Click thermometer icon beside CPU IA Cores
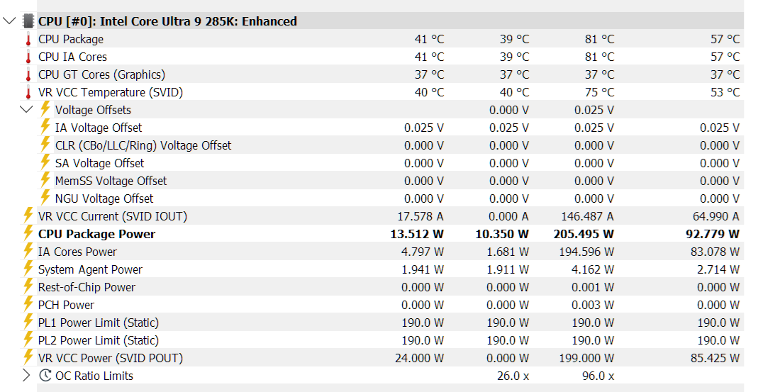 click(28, 57)
